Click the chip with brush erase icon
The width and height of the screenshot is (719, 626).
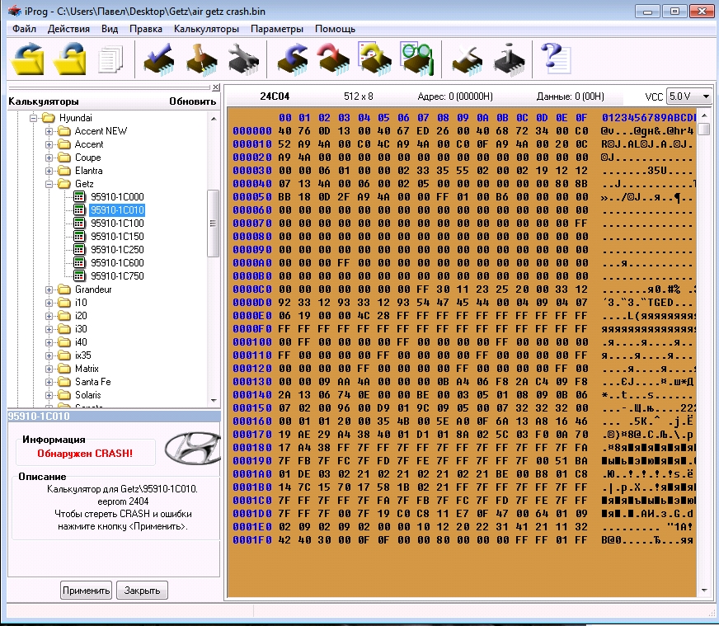coord(201,59)
